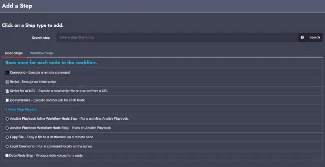Image resolution: width=325 pixels, height=167 pixels.
Task: Click 'Click on a Step type to add.' text
Action: tap(32, 25)
